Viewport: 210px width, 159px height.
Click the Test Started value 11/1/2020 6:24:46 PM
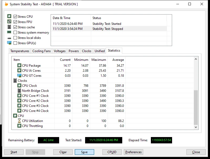pyautogui.click(x=104, y=140)
